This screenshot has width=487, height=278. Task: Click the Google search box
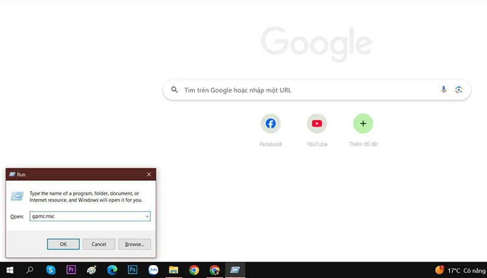tap(304, 90)
